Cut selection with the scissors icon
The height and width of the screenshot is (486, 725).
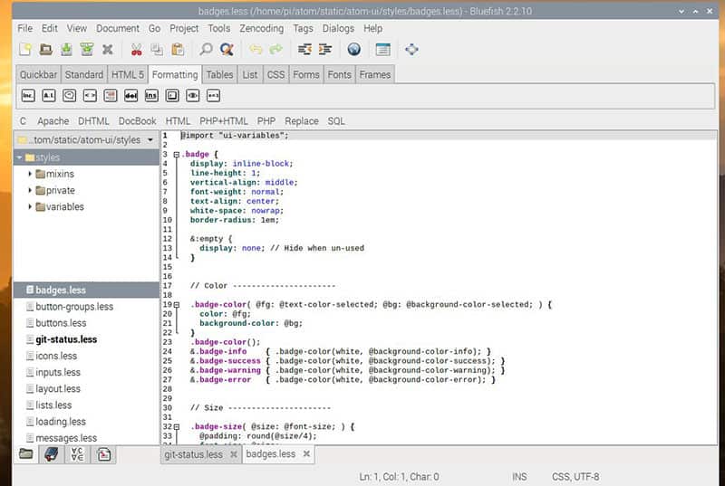click(137, 50)
